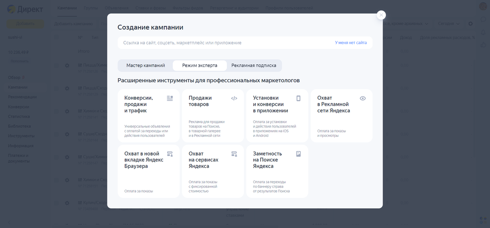Open Ретаргетинг и аудитории top tab

pos(234,8)
